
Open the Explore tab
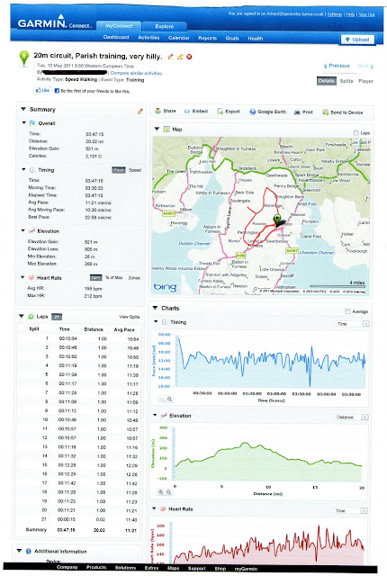[x=164, y=26]
